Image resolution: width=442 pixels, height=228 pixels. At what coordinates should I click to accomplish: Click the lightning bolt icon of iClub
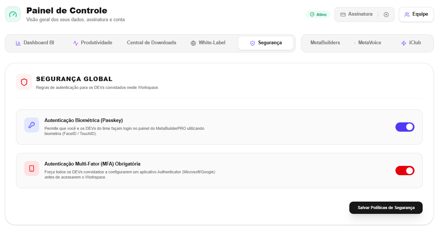tap(404, 43)
